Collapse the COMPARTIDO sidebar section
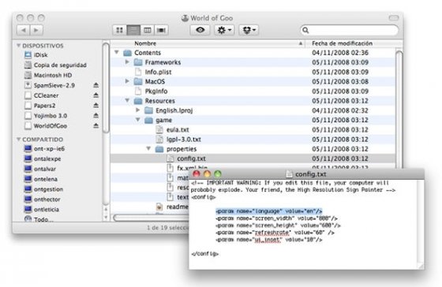Screen dimensions: 442x287 [19, 139]
